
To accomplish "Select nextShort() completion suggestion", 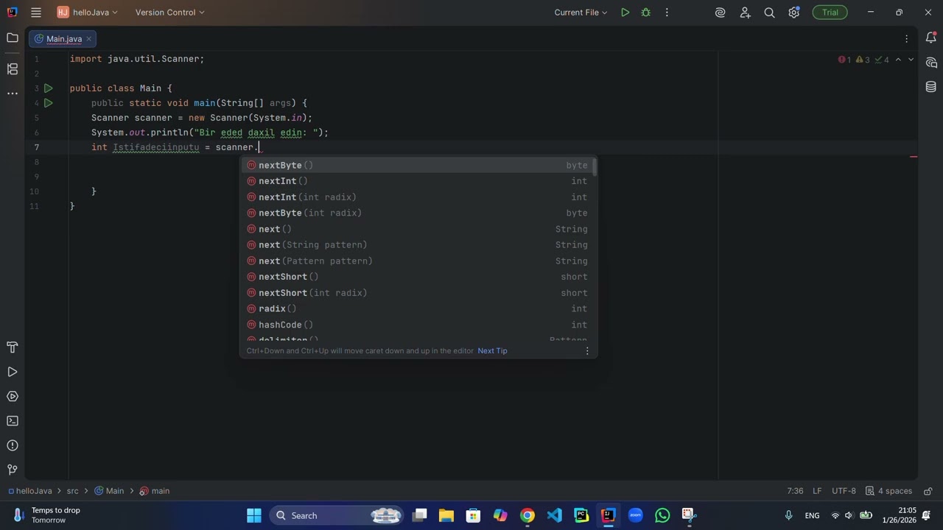I will (418, 277).
